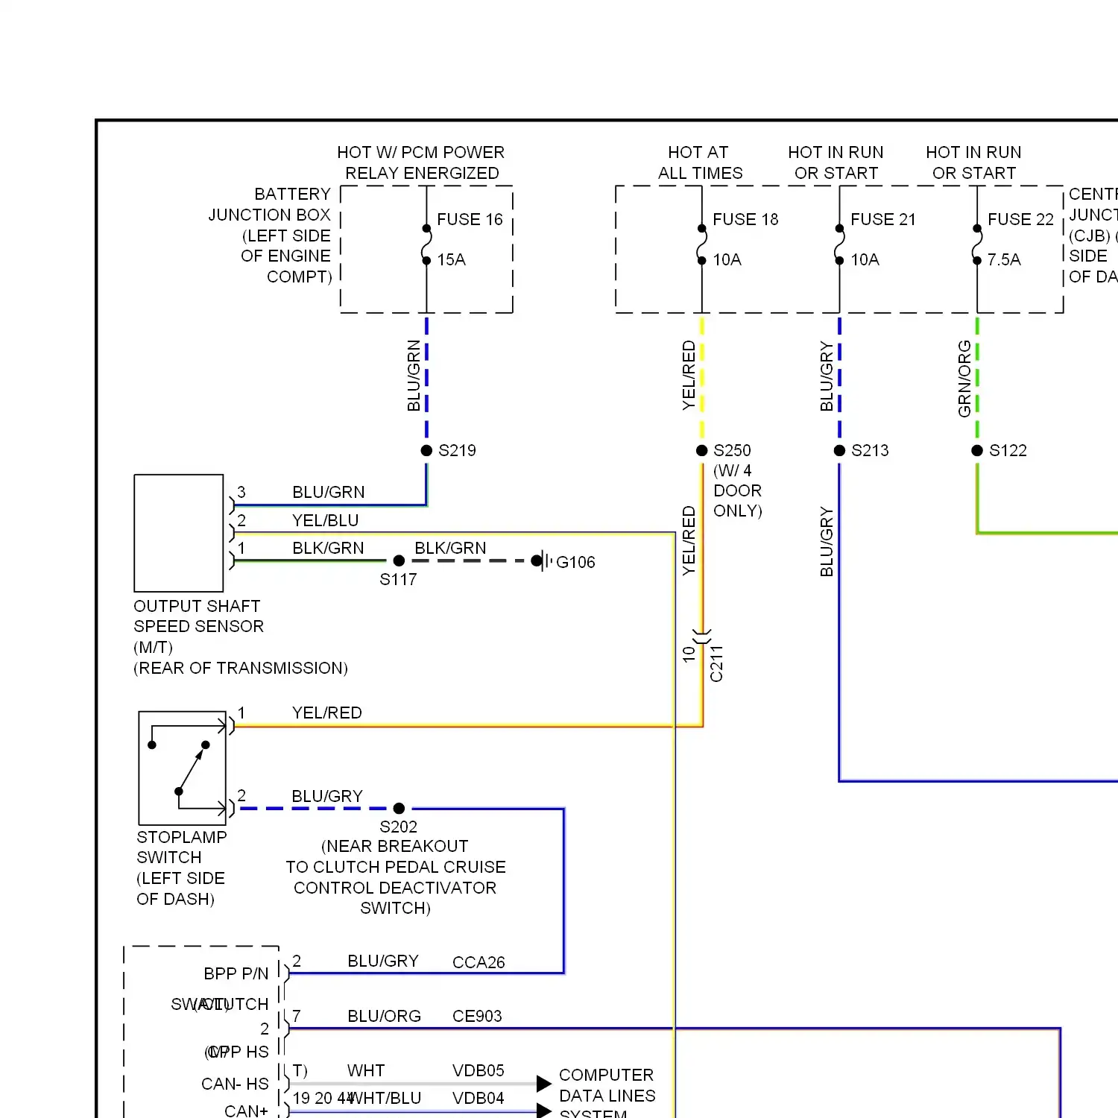Click the COMPUTER DATA LINES SYSTEM reference
Screen dimensions: 1118x1118
coord(607,1094)
